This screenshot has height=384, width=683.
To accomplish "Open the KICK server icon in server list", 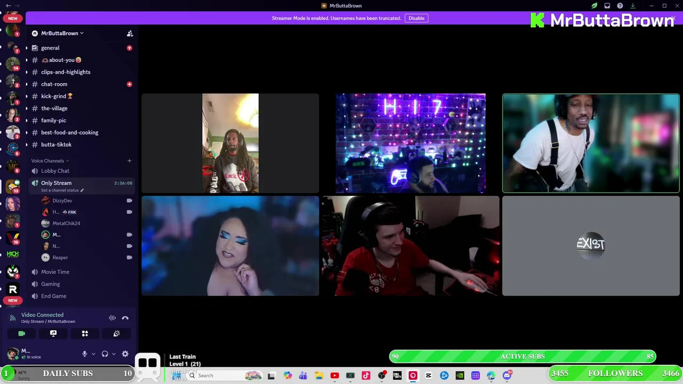I will coord(13,254).
